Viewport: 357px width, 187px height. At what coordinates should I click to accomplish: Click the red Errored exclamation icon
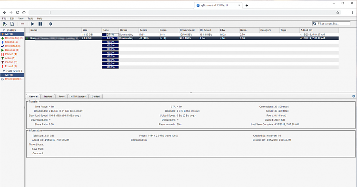coord(3,66)
